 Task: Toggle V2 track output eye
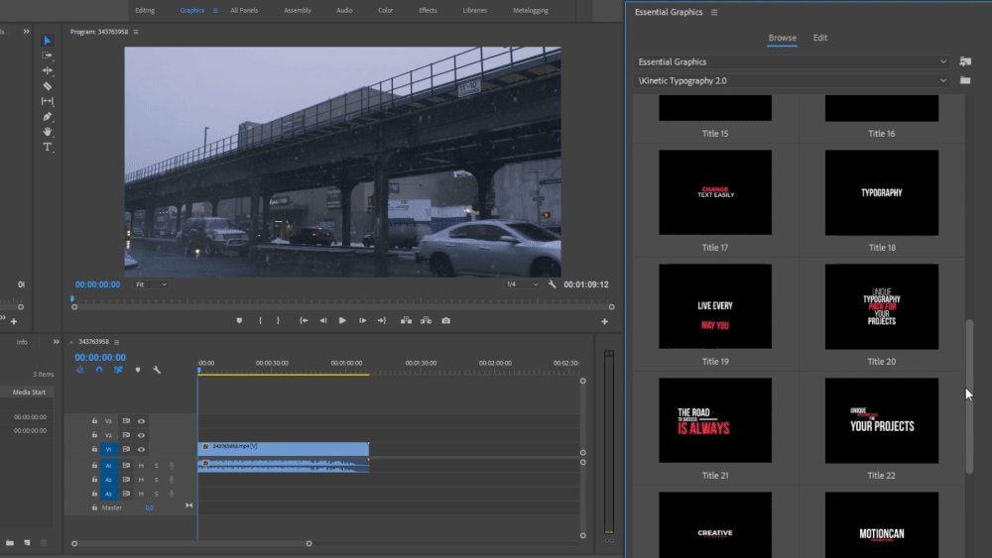pyautogui.click(x=141, y=435)
